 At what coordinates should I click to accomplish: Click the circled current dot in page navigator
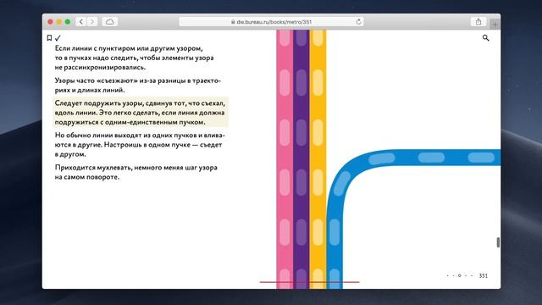[x=459, y=275]
